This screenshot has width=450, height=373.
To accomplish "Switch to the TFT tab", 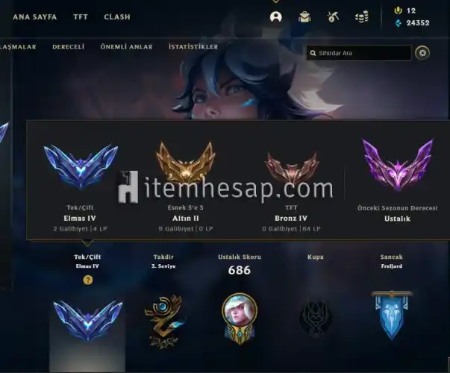I will [x=81, y=17].
